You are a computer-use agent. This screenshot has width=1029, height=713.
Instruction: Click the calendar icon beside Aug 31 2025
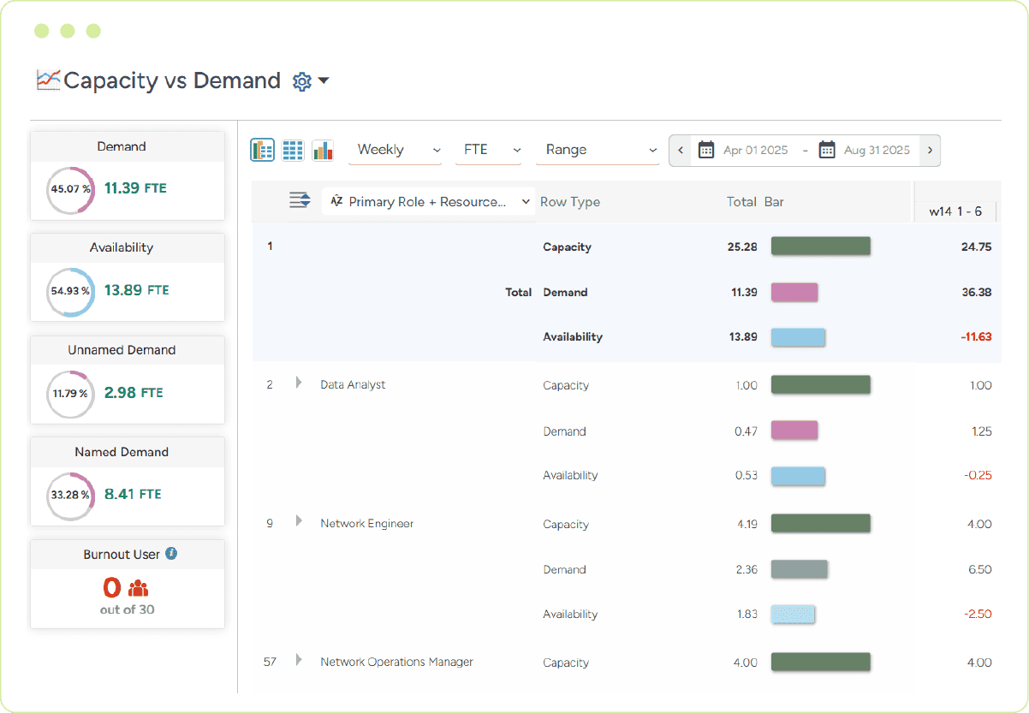point(827,149)
